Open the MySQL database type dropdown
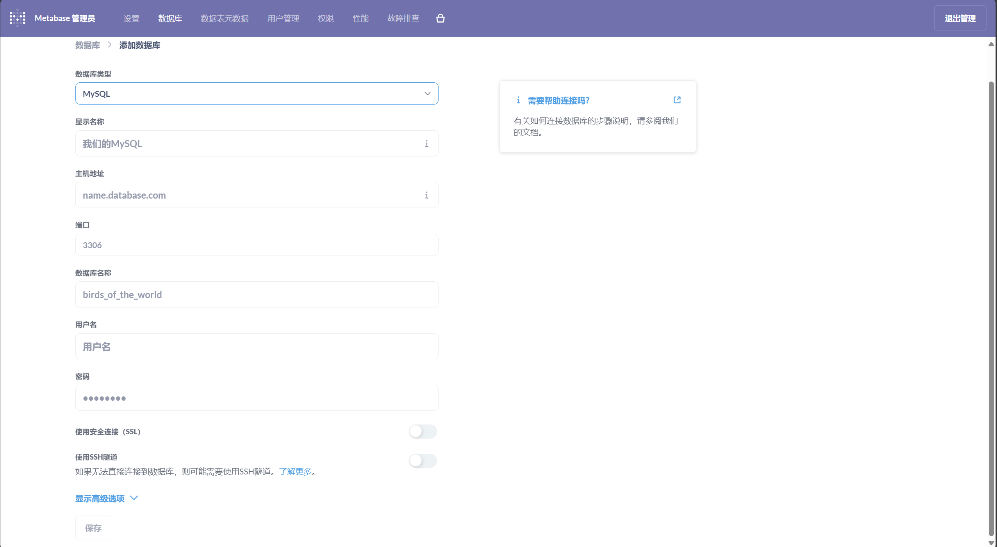Screen dimensions: 997x547 pos(256,94)
